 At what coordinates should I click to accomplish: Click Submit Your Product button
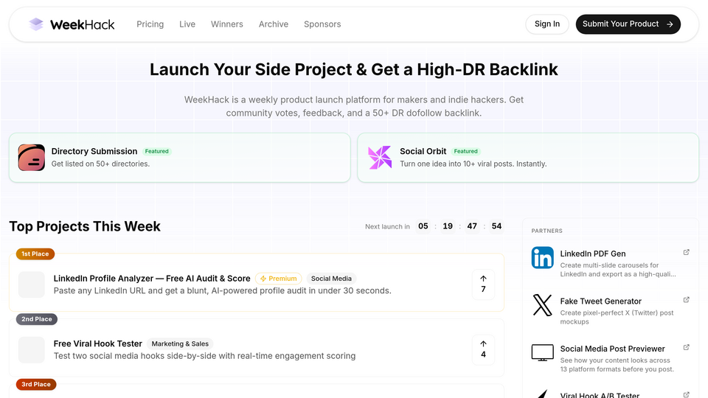(x=628, y=24)
